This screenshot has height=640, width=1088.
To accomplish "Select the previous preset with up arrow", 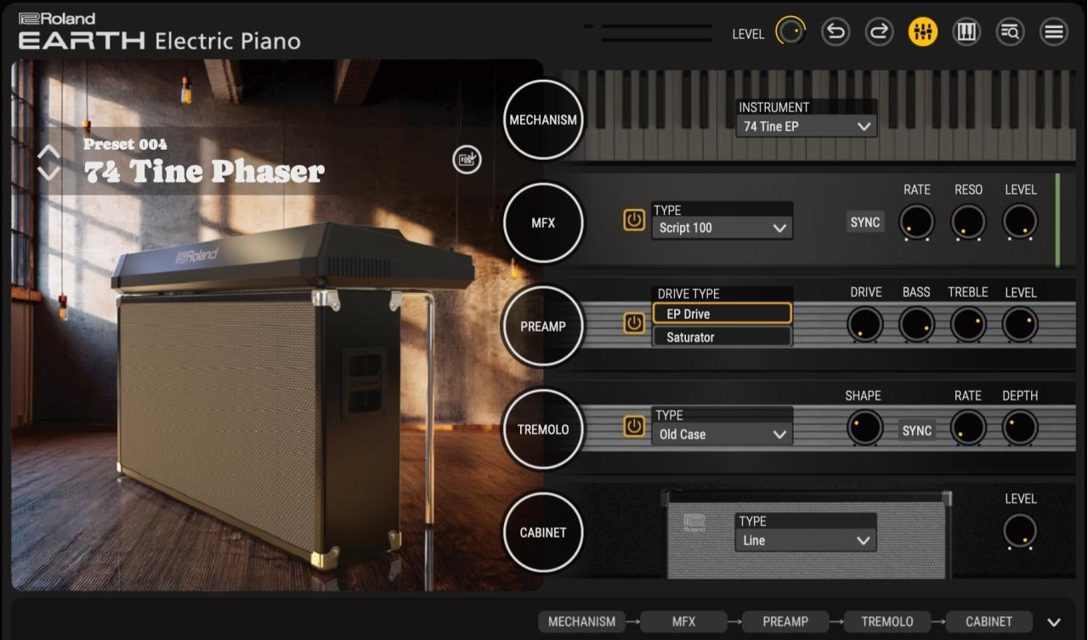I will (x=48, y=152).
